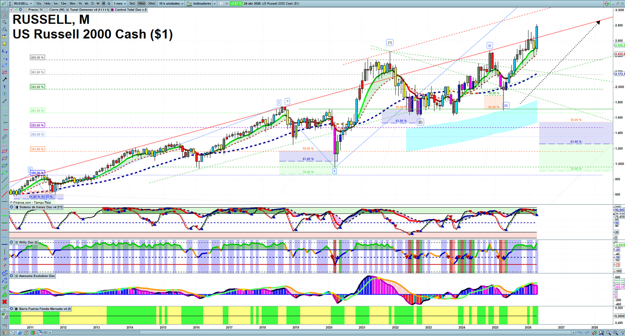Image resolution: width=625 pixels, height=336 pixels.
Task: Click the red plus add icon near Precio
Action: [x=12, y=10]
